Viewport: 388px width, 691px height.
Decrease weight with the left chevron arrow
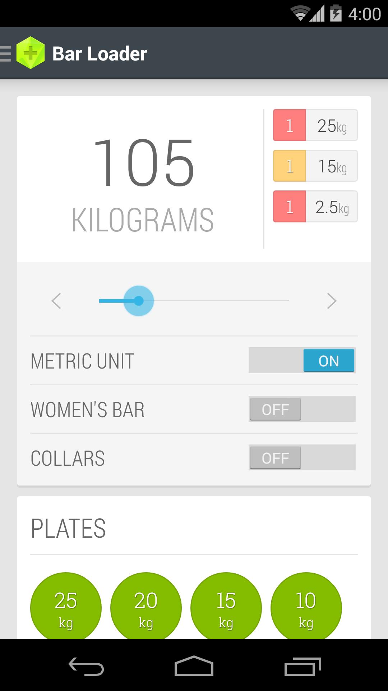(56, 301)
